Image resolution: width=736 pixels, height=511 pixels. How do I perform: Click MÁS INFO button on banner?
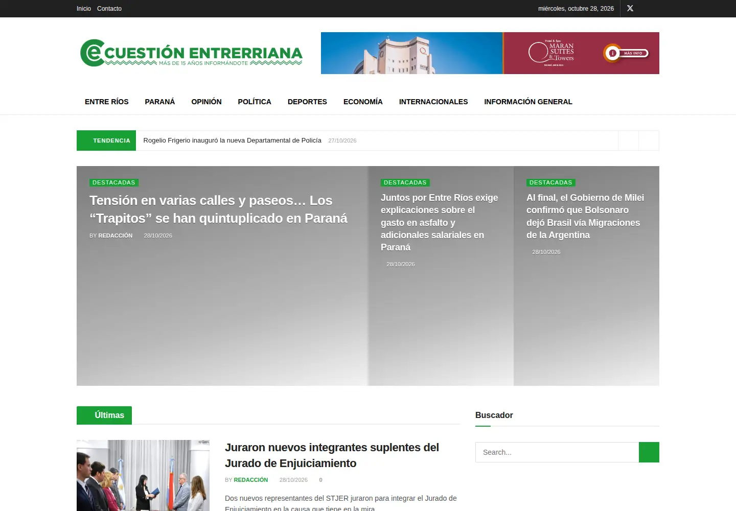pos(627,53)
